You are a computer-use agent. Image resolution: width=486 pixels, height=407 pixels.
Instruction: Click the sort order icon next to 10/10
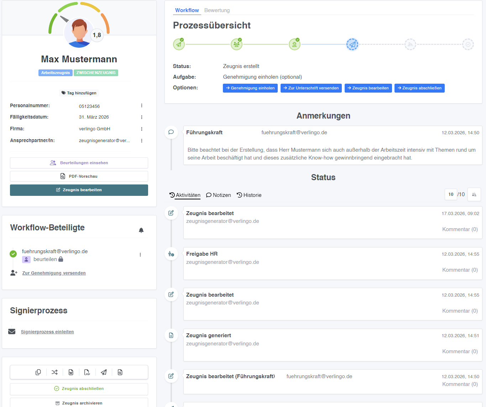tap(474, 194)
